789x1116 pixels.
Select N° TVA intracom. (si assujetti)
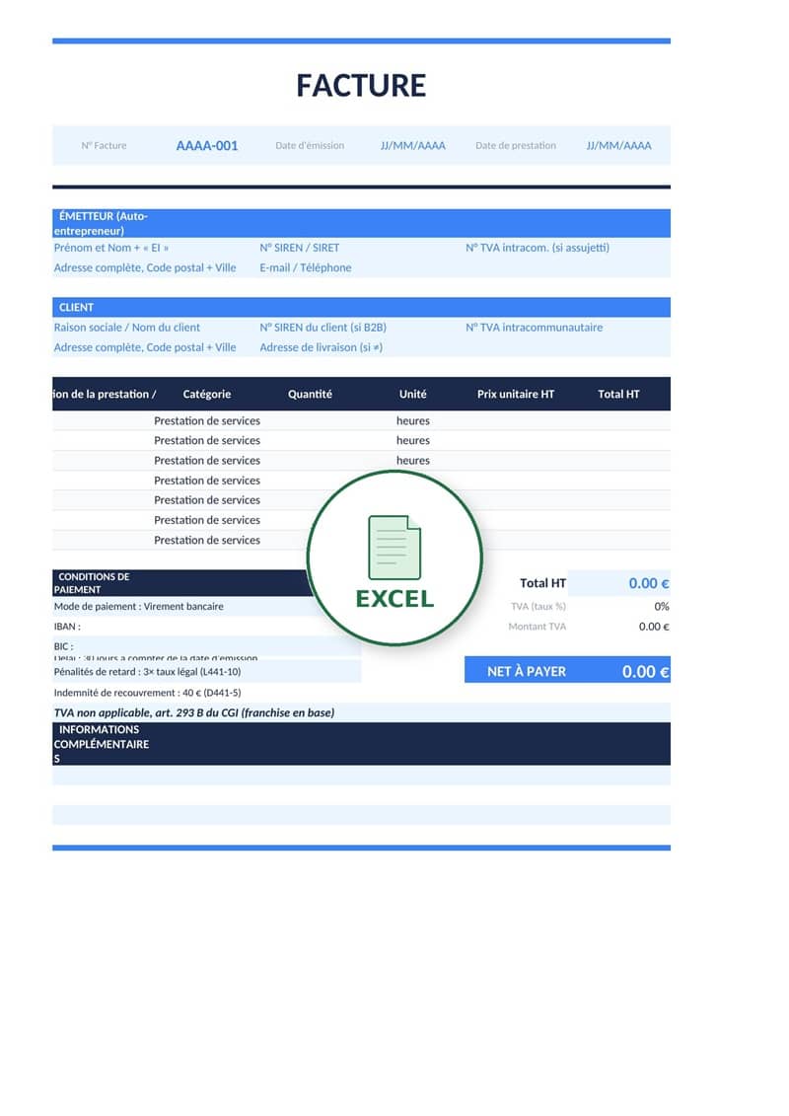pos(538,248)
